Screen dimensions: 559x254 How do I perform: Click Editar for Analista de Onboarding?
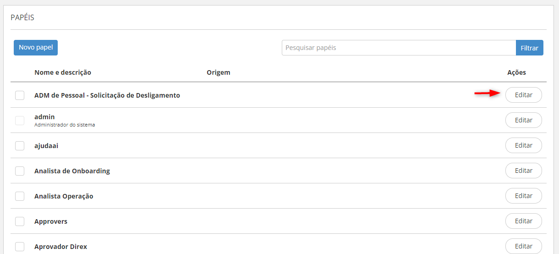pyautogui.click(x=523, y=171)
